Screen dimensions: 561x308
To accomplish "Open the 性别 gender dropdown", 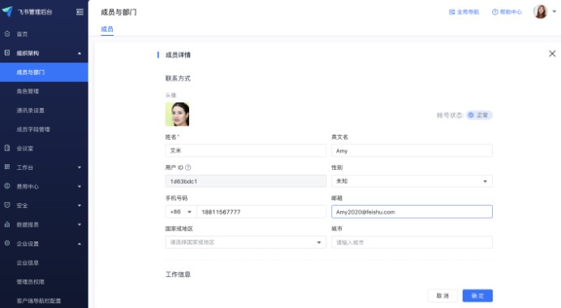I will (x=412, y=181).
